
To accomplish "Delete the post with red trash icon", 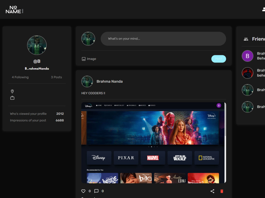I will click(x=222, y=191).
